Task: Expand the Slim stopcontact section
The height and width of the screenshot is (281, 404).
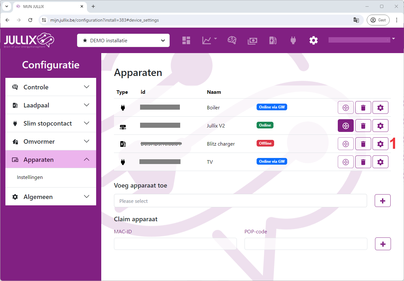Action: pyautogui.click(x=51, y=123)
